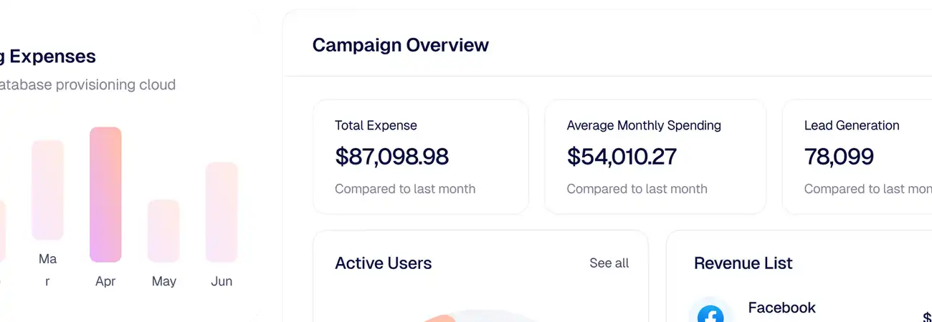Image resolution: width=932 pixels, height=322 pixels.
Task: Open the Lead Generation card
Action: [857, 157]
